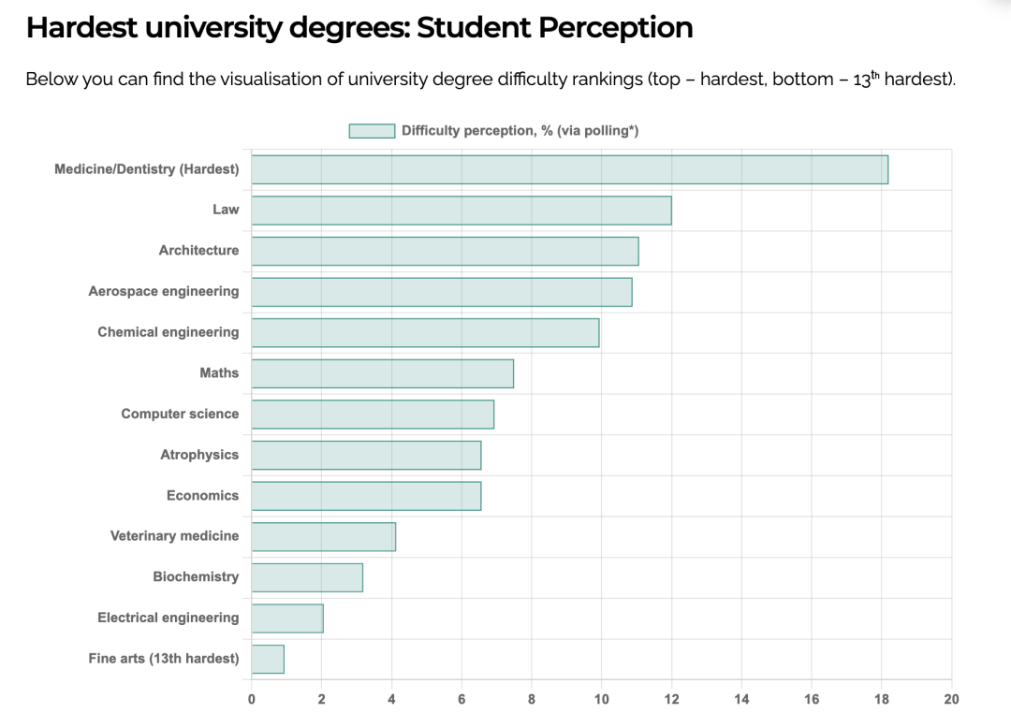Image resolution: width=1011 pixels, height=713 pixels.
Task: Click the Hardest university degrees heading
Action: pyautogui.click(x=359, y=28)
